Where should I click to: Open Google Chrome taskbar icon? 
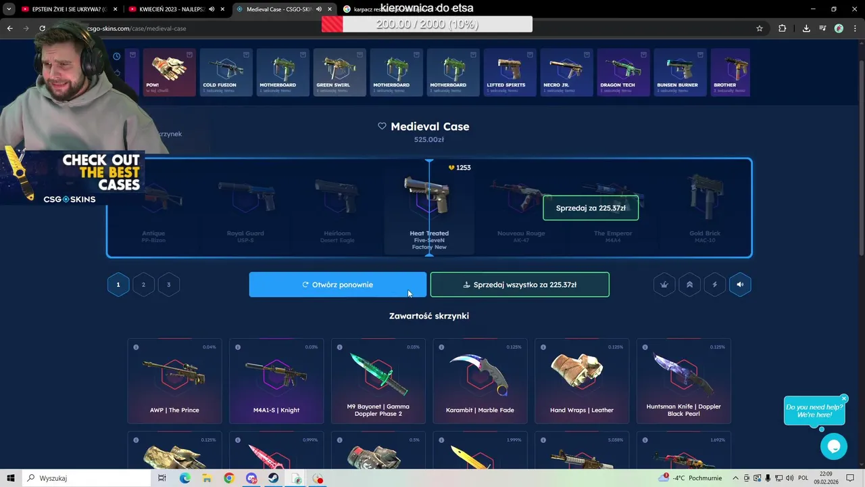pyautogui.click(x=229, y=478)
